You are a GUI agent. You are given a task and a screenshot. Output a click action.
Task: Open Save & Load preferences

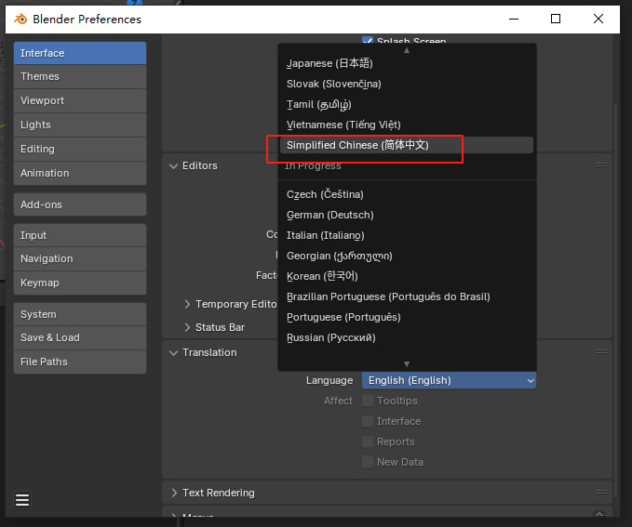click(80, 337)
